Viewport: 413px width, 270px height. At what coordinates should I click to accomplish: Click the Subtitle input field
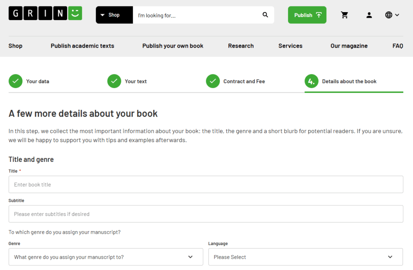click(x=206, y=214)
